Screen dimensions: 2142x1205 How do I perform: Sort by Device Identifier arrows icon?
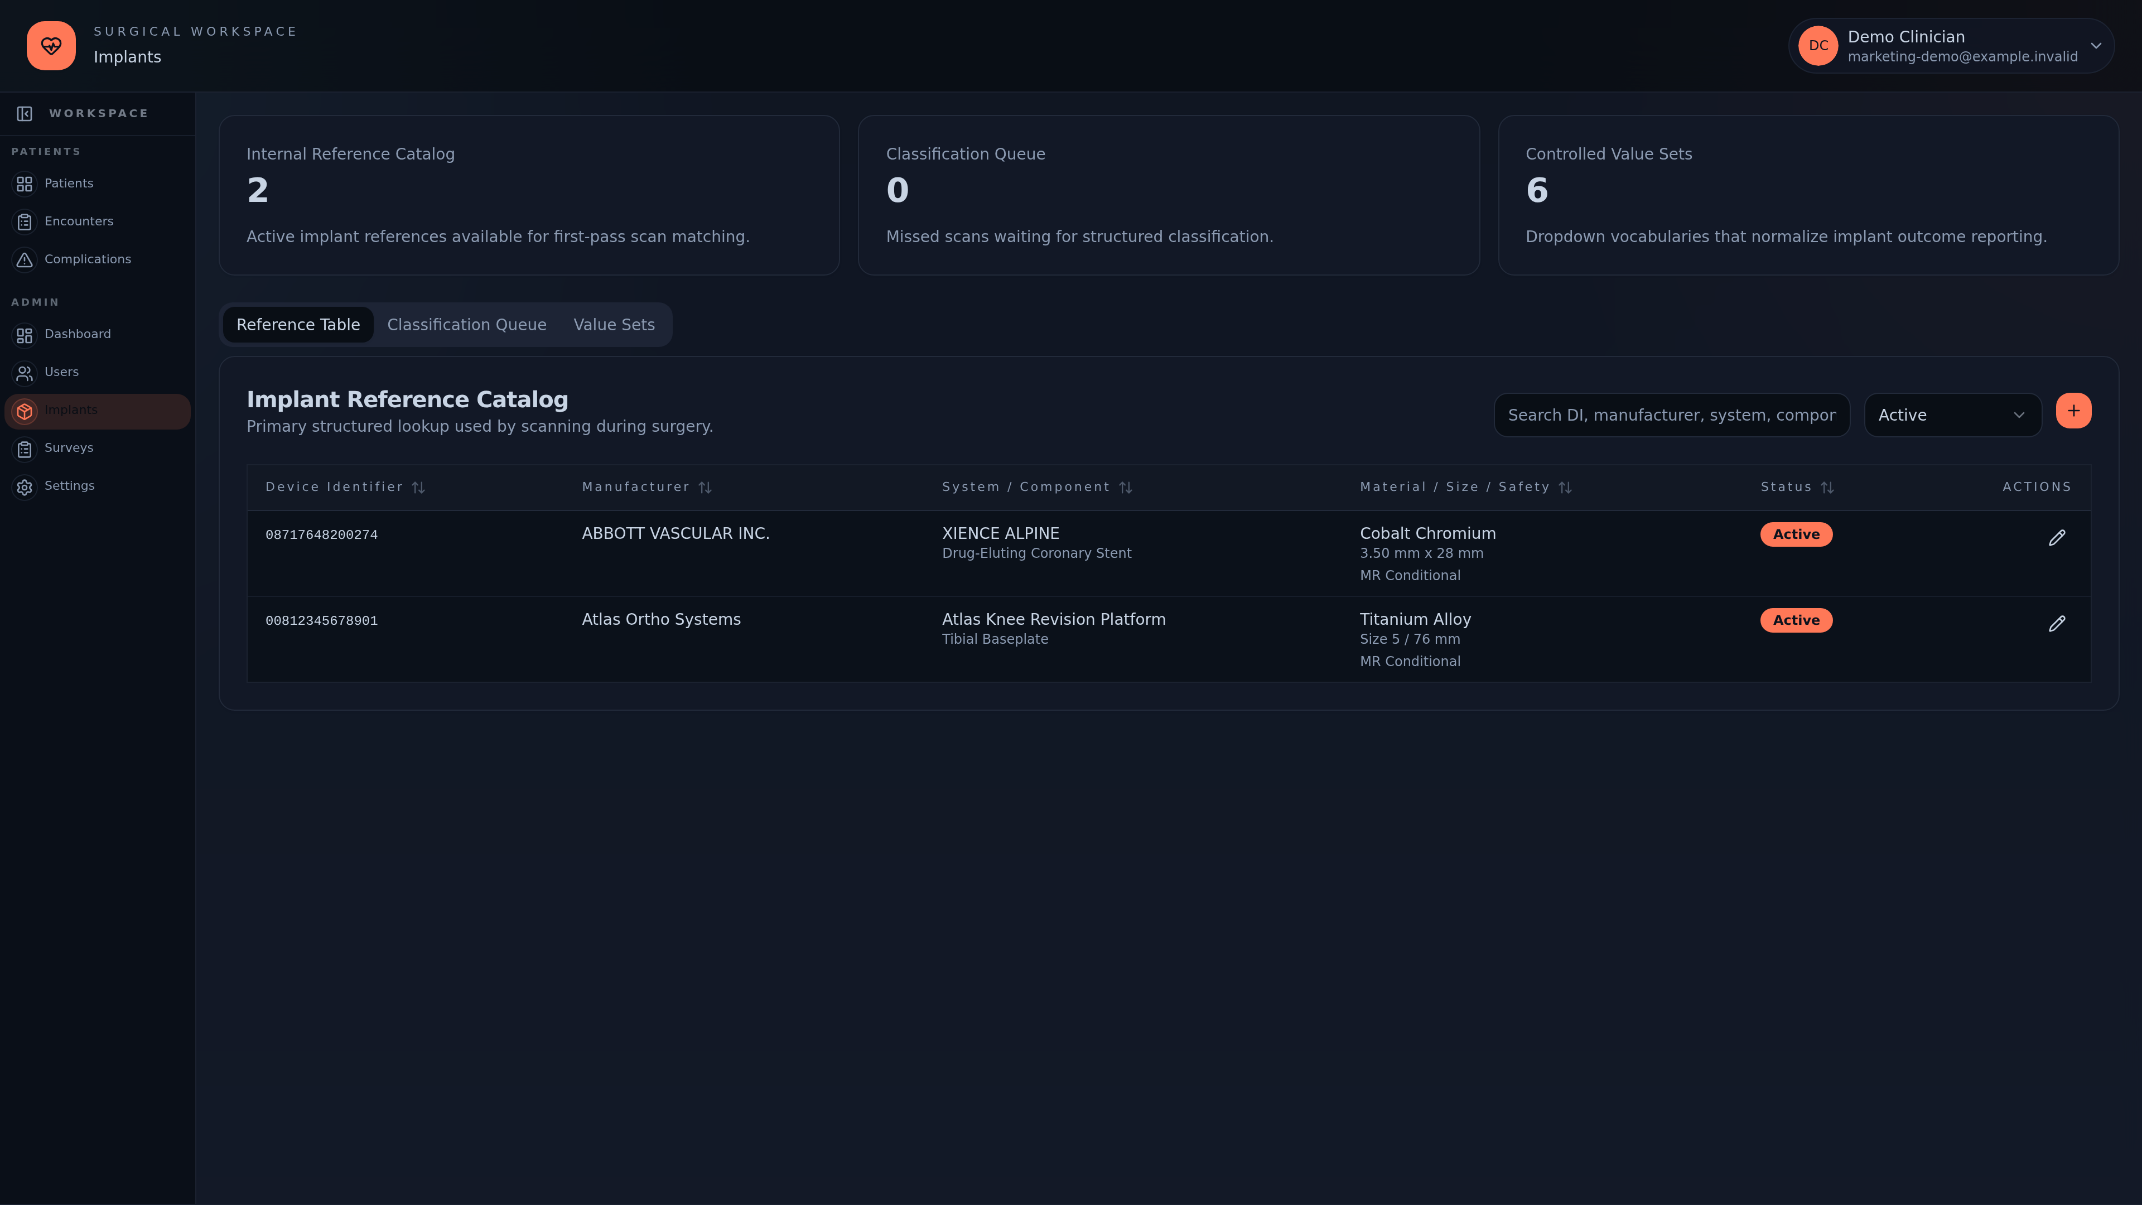tap(418, 488)
